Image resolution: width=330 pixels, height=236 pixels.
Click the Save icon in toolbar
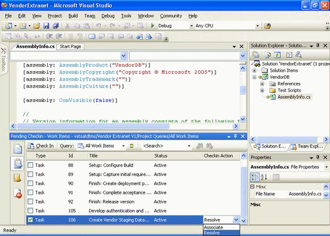pyautogui.click(x=46, y=26)
